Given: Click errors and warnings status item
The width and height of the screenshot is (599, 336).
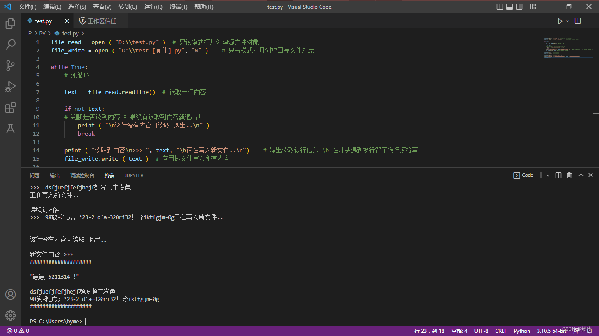Looking at the screenshot, I should 18,331.
